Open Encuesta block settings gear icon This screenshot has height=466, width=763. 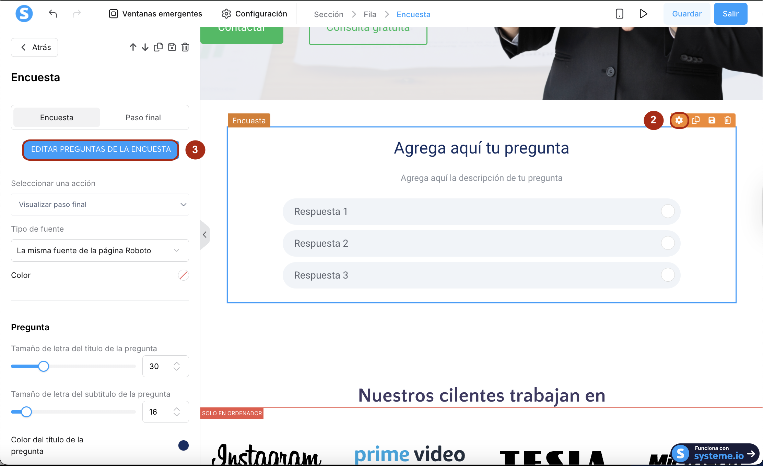tap(679, 120)
